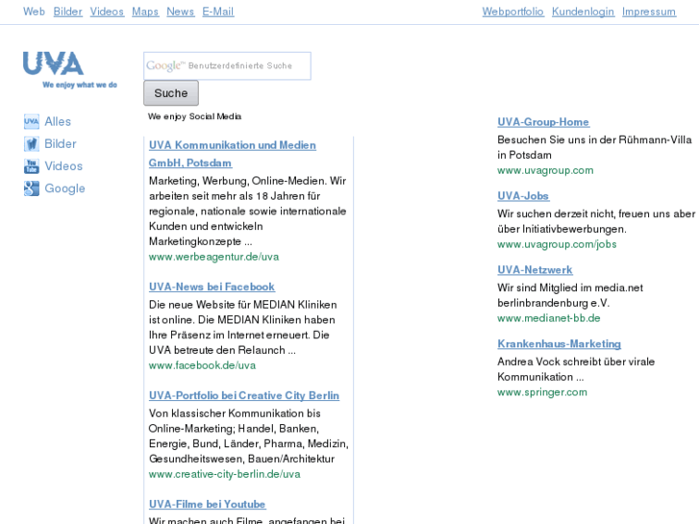699x524 pixels.
Task: Open Krankenhaus-Marketing link
Action: [560, 344]
